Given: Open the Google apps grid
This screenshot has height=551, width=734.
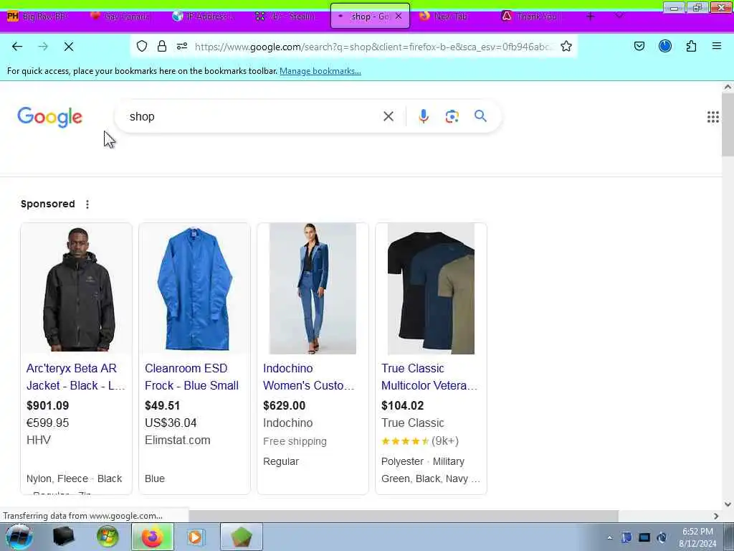Looking at the screenshot, I should click(713, 117).
